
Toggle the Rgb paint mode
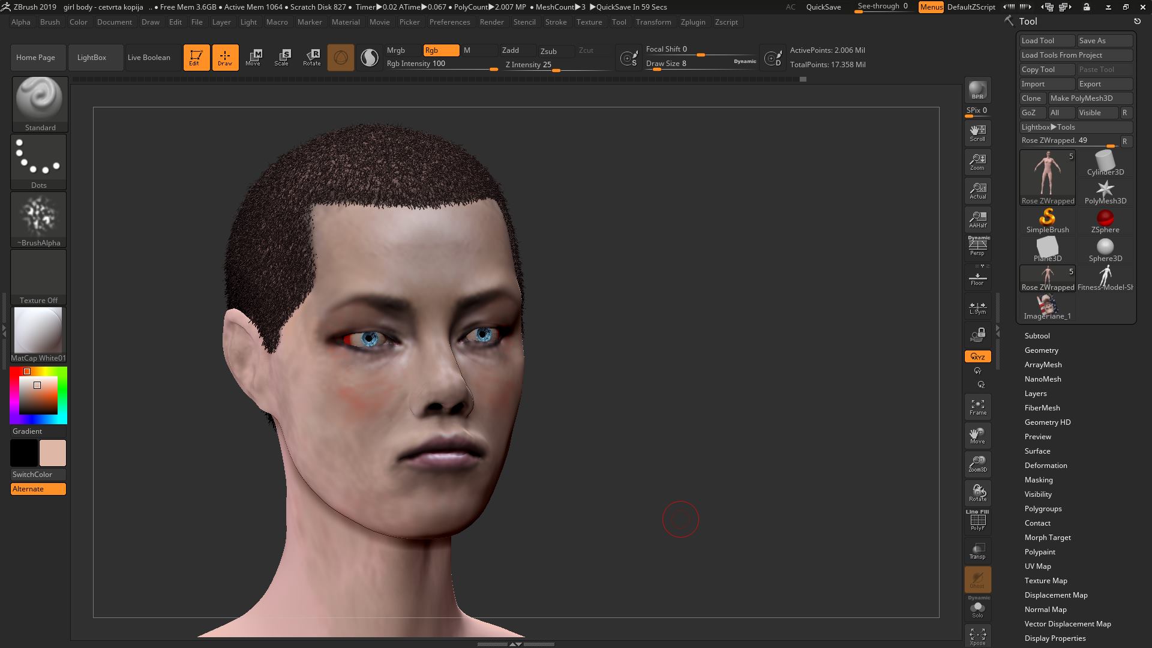(441, 50)
